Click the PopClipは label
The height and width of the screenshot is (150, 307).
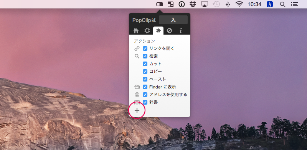pos(145,20)
